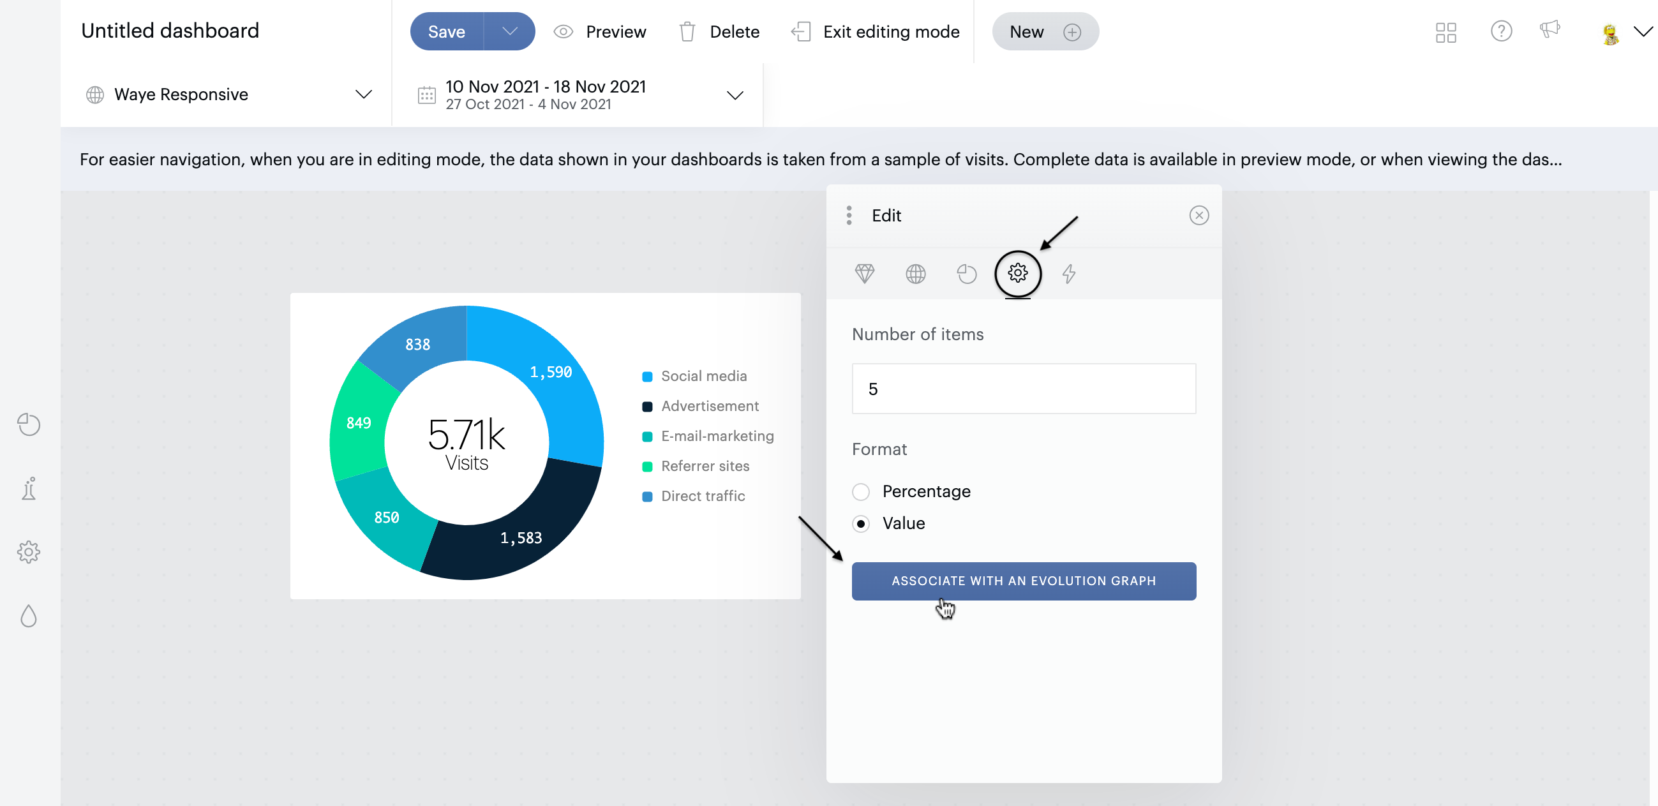Open the pie chart tab in Edit panel

pos(966,274)
